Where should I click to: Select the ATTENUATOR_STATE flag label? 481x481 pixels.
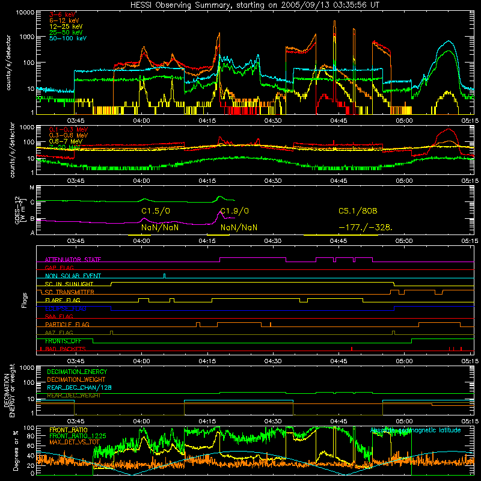(73, 260)
